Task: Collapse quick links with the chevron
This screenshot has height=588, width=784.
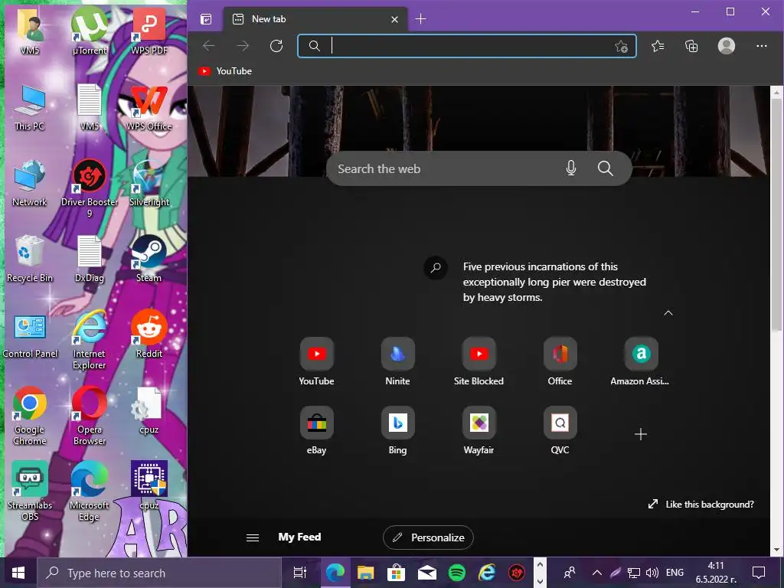Action: (x=668, y=313)
